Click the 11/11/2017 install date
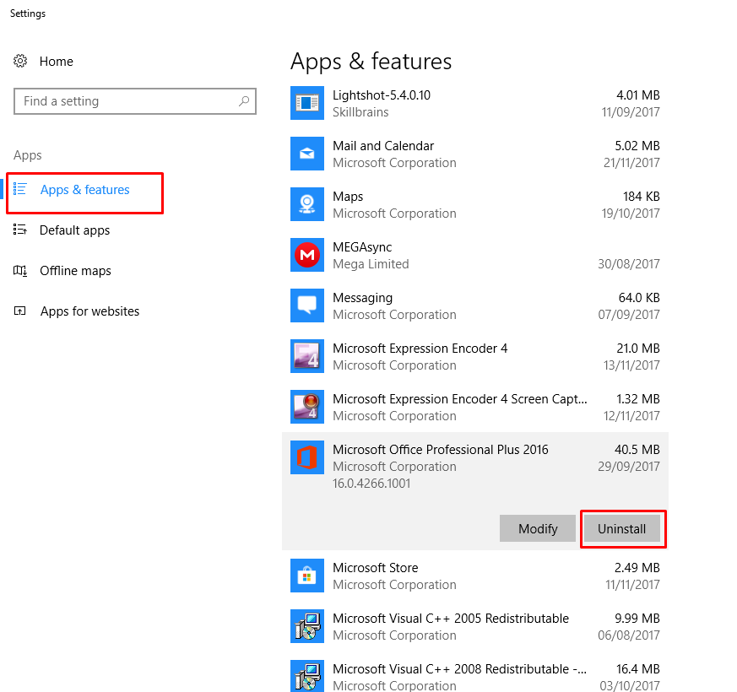This screenshot has width=737, height=692. (x=632, y=585)
